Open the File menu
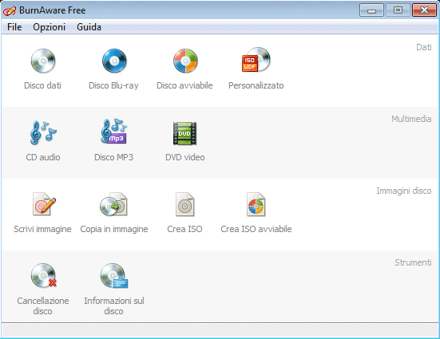Screen dimensions: 440x339 point(14,27)
